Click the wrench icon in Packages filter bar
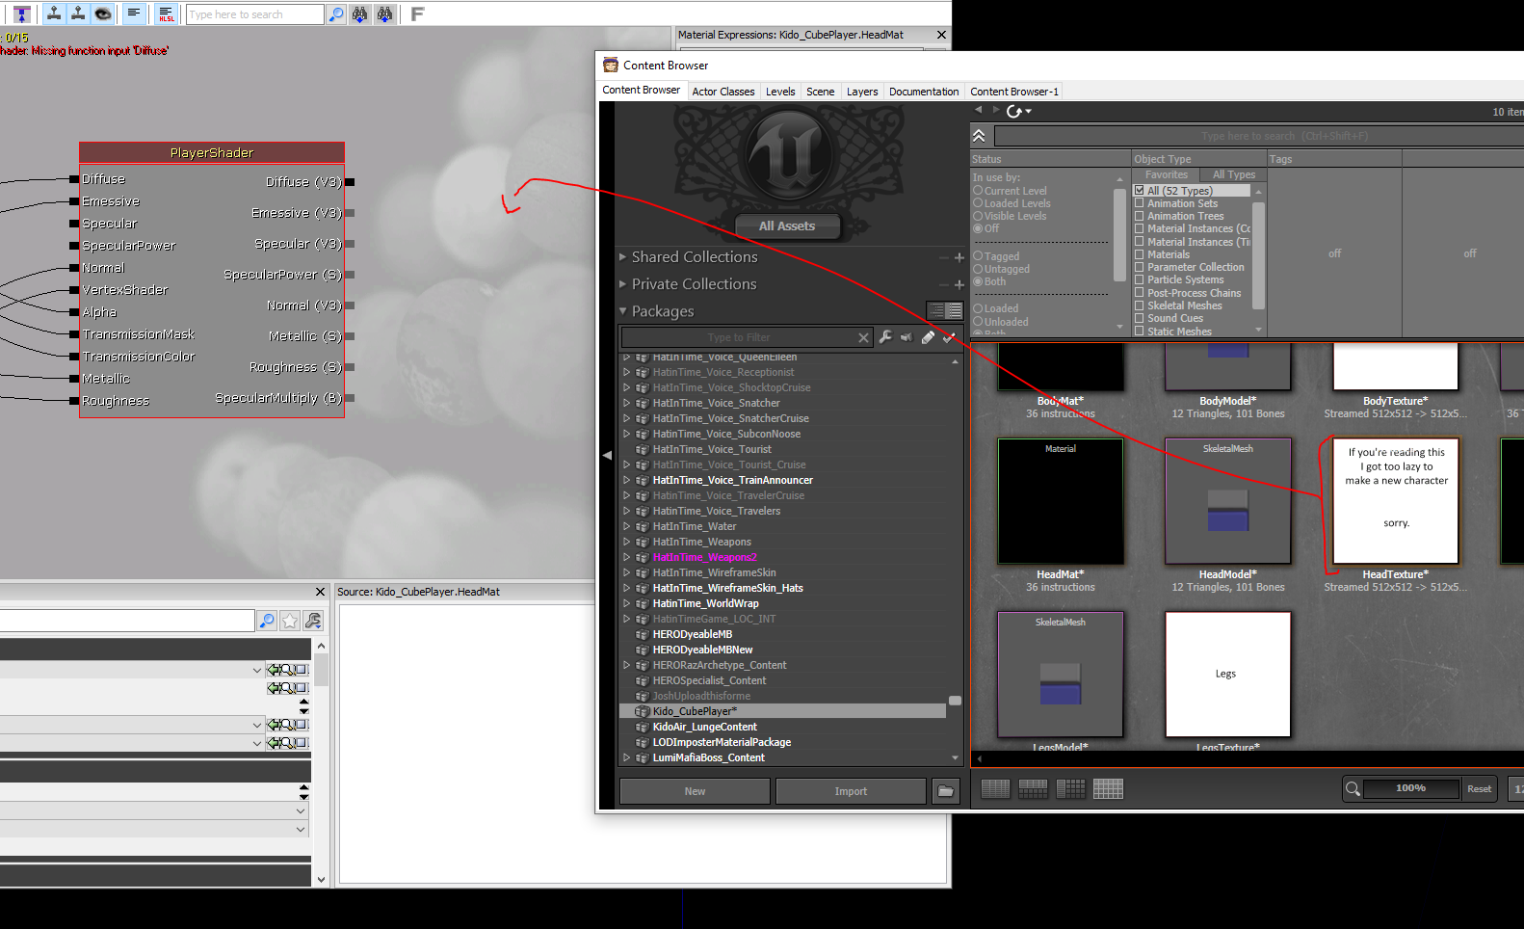The image size is (1524, 929). (885, 336)
